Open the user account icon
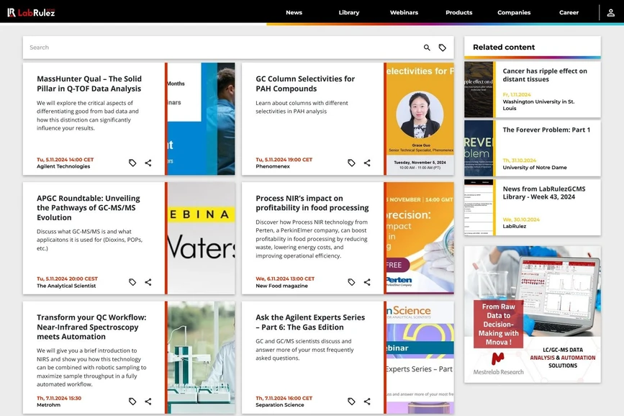This screenshot has height=416, width=624. click(610, 13)
